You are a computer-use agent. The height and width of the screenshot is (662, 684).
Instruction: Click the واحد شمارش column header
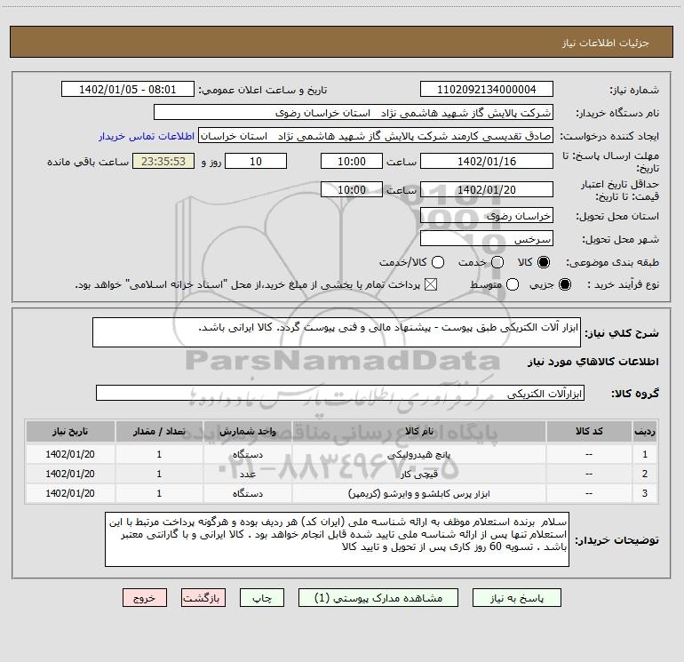pos(247,431)
